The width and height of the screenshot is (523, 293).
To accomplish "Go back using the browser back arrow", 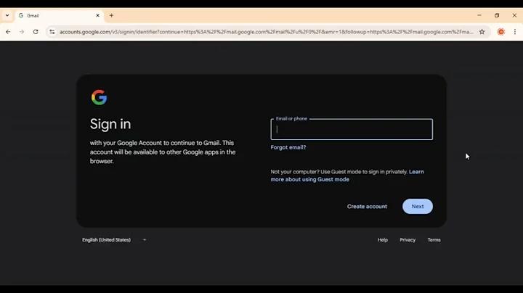I will tap(8, 32).
